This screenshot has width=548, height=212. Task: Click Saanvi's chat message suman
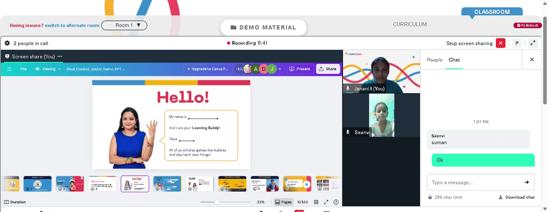(x=478, y=139)
